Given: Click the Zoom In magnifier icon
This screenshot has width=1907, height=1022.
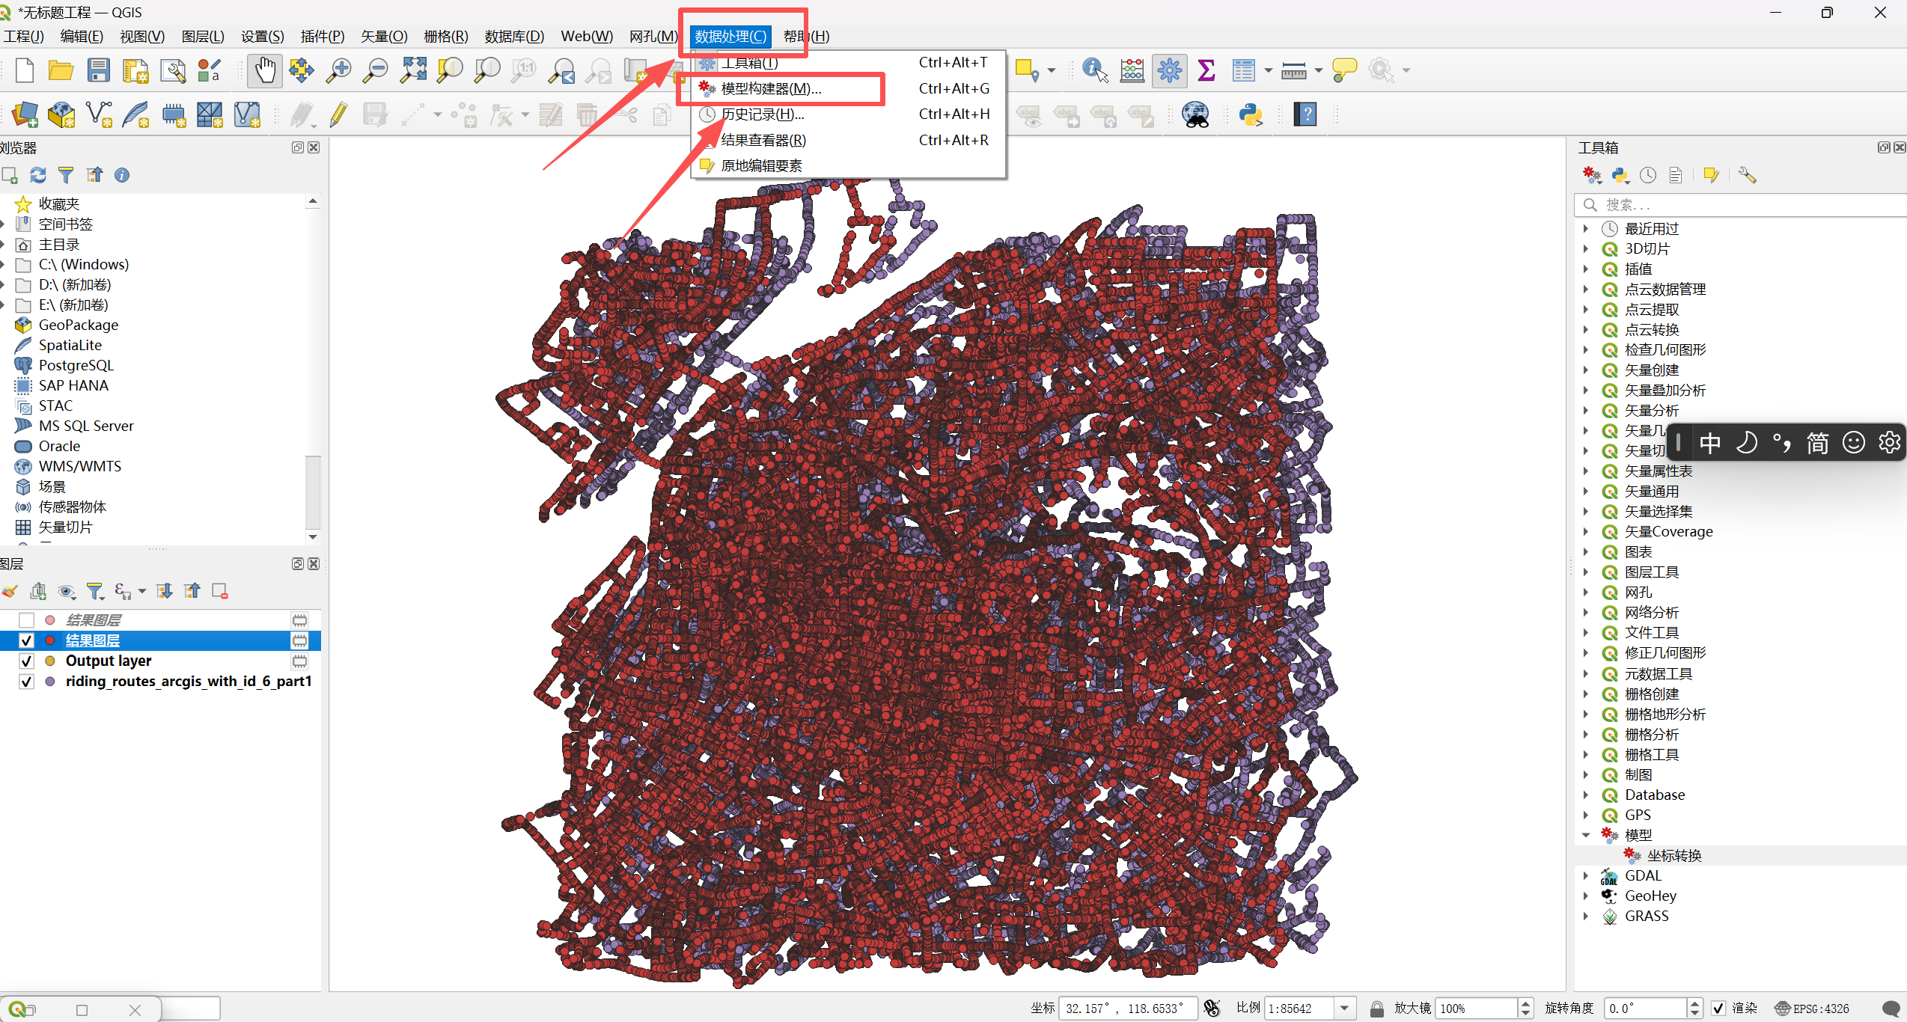Looking at the screenshot, I should [x=338, y=70].
